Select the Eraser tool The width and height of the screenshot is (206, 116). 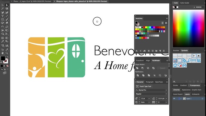click(7, 23)
